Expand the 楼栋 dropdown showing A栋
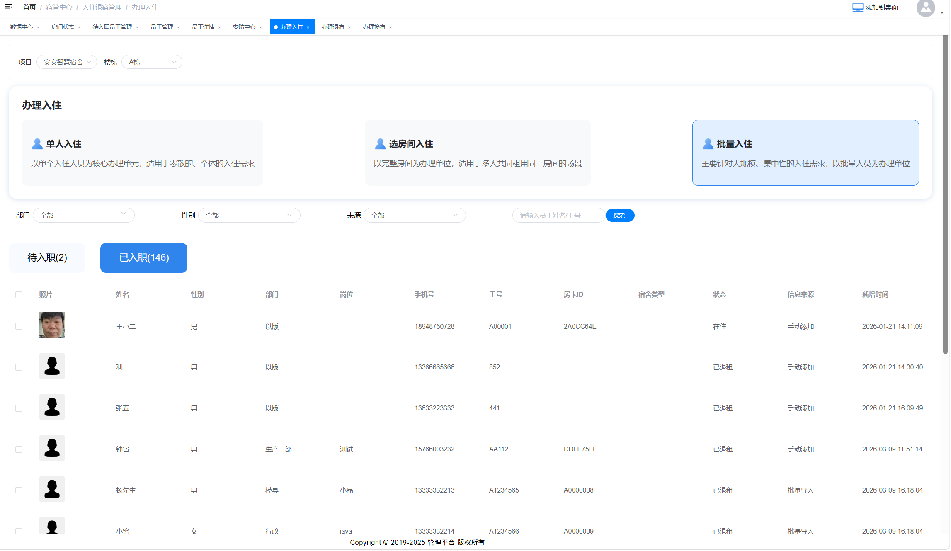The image size is (951, 551). point(152,62)
